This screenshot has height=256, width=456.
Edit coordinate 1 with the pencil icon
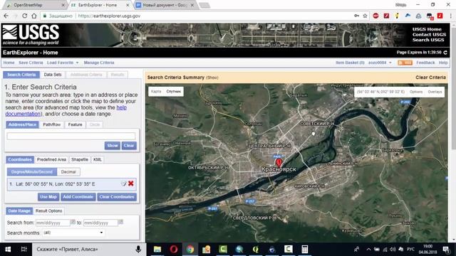click(x=123, y=183)
